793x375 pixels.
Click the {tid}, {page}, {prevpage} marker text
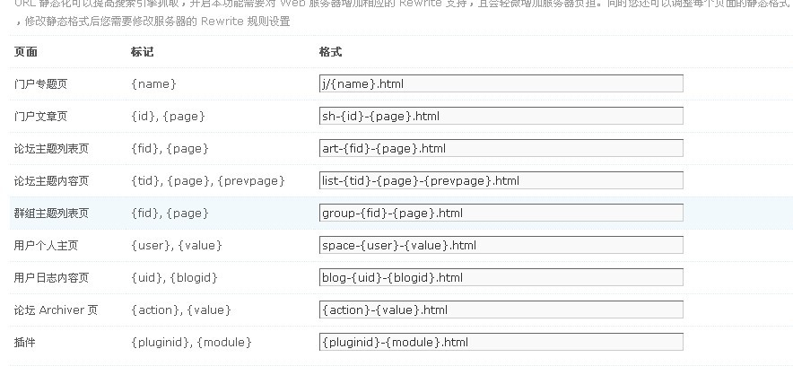pos(208,181)
